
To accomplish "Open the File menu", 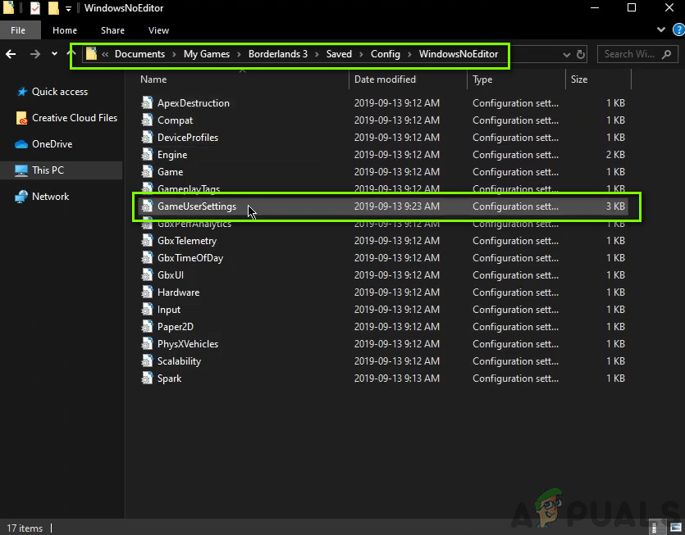I will (x=18, y=30).
